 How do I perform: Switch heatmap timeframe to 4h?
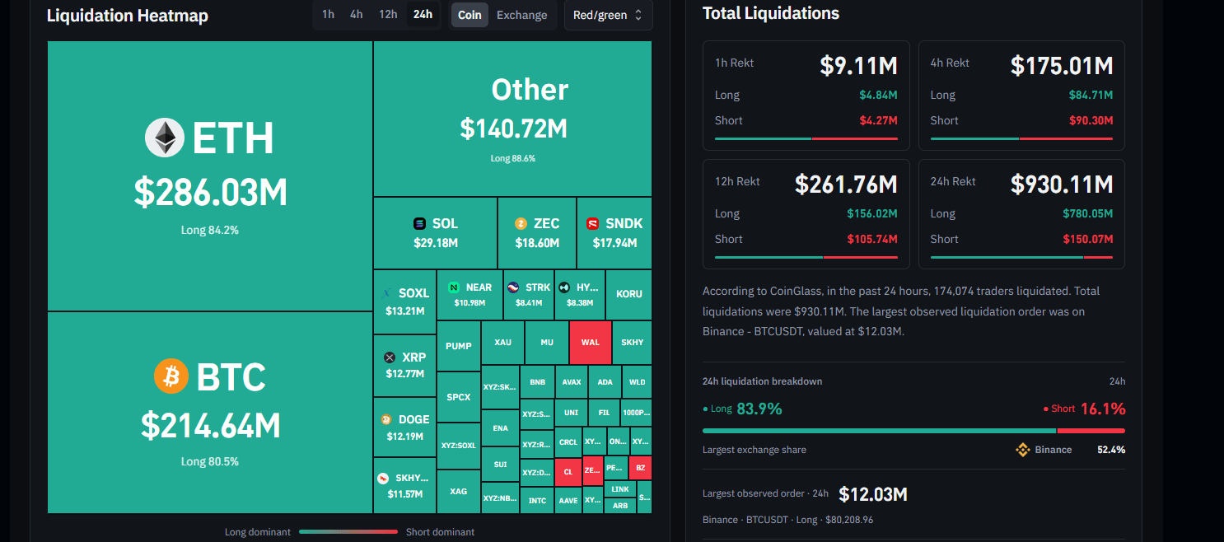[x=356, y=14]
